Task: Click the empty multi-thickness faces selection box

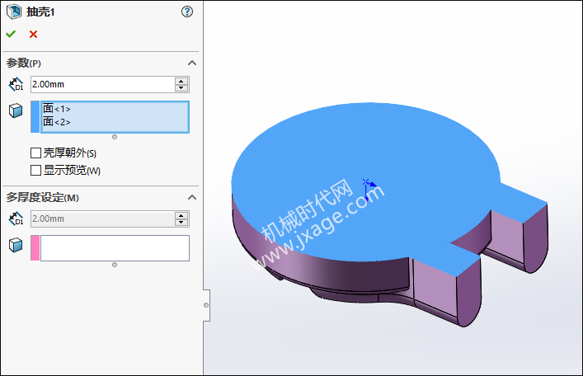Action: point(115,248)
